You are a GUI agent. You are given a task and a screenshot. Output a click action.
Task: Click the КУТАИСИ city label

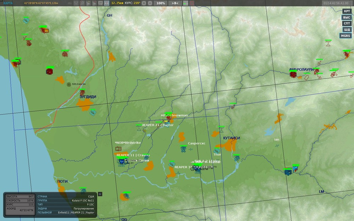coord(232,138)
